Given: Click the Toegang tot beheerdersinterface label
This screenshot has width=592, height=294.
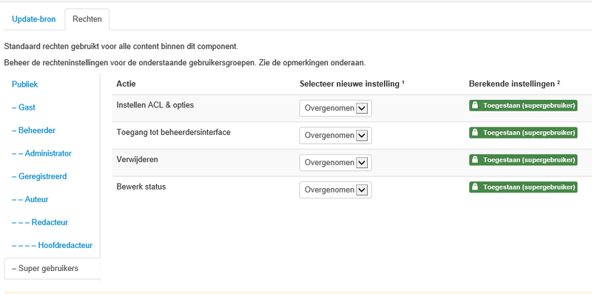Looking at the screenshot, I should tap(174, 133).
